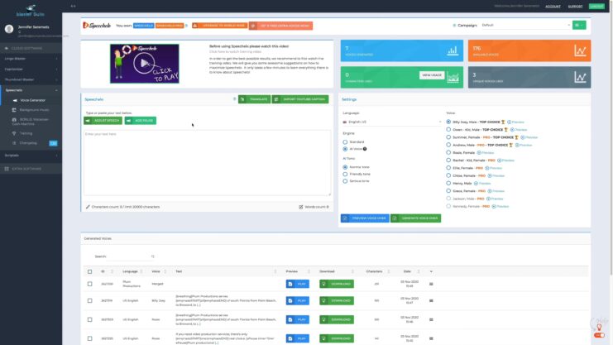
Task: Tick the select-all checkbox in table header
Action: point(90,271)
